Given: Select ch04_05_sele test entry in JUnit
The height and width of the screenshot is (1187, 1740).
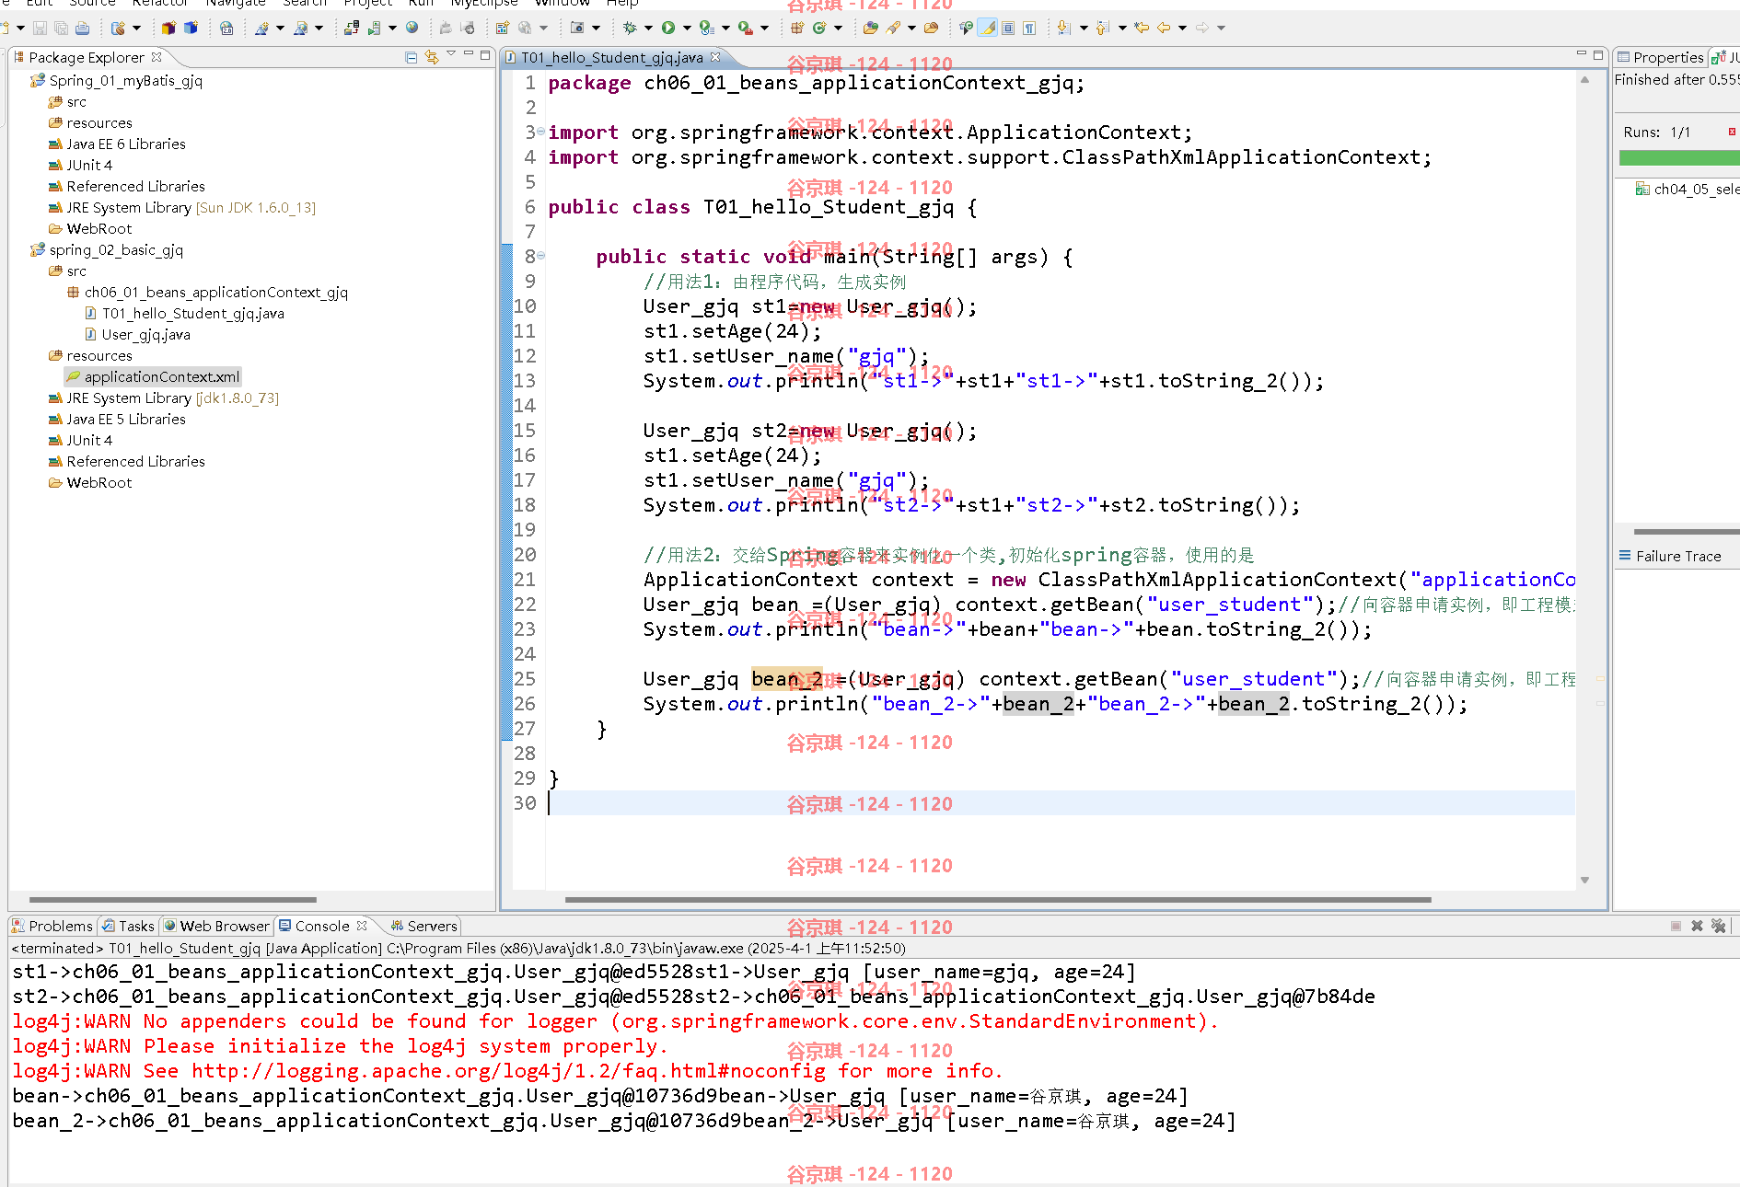Looking at the screenshot, I should 1687,190.
